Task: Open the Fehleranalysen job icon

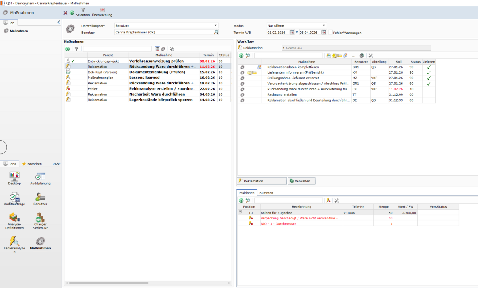Action: (14, 245)
